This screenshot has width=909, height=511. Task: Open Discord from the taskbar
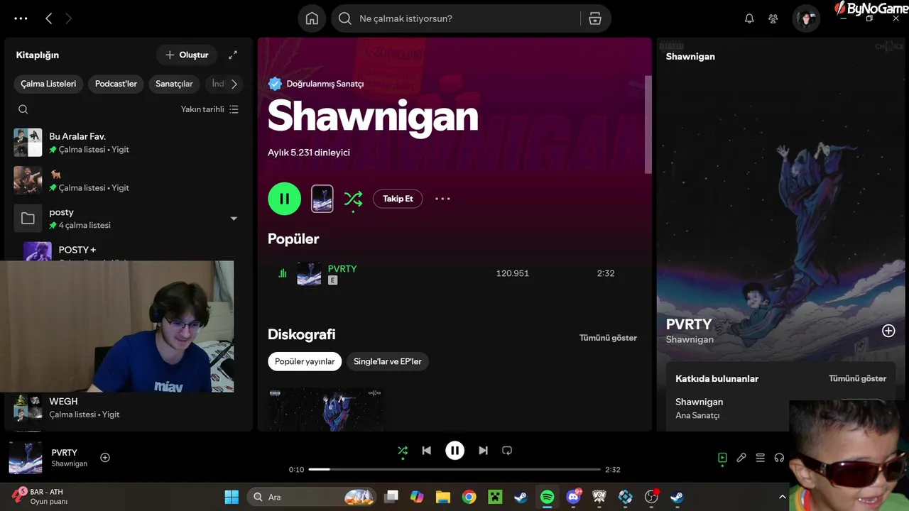(573, 497)
